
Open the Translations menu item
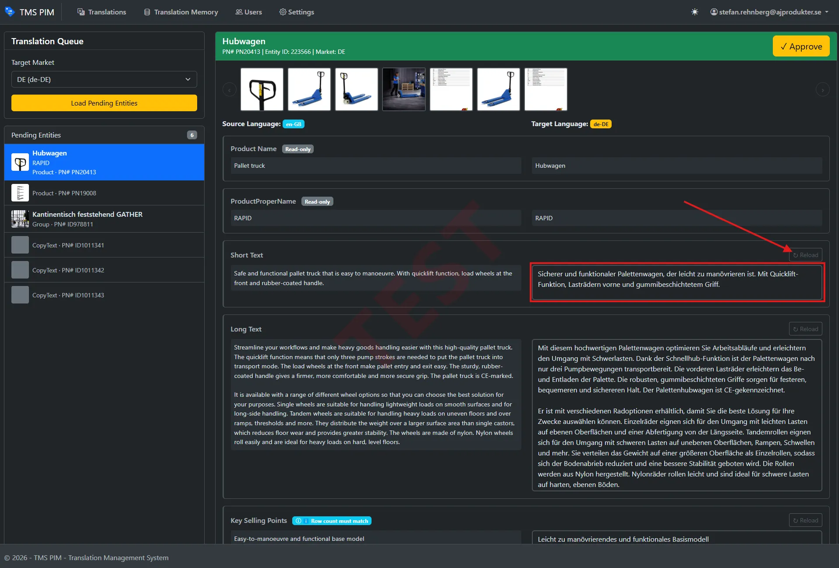(x=102, y=12)
